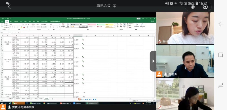227x110 pixels.
Task: Click the Chrome icon in Windows taskbar
Action: pos(44,103)
